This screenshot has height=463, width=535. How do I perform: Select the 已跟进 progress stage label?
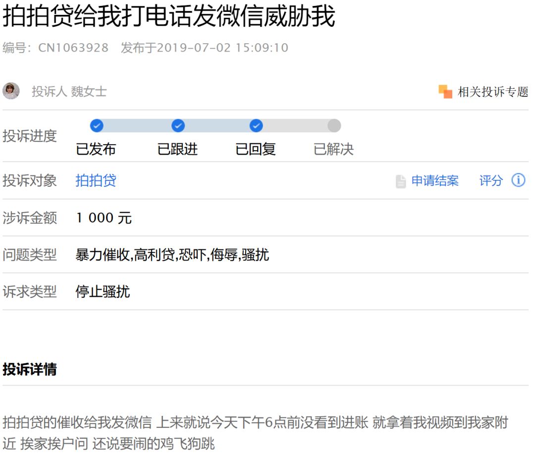tap(177, 150)
